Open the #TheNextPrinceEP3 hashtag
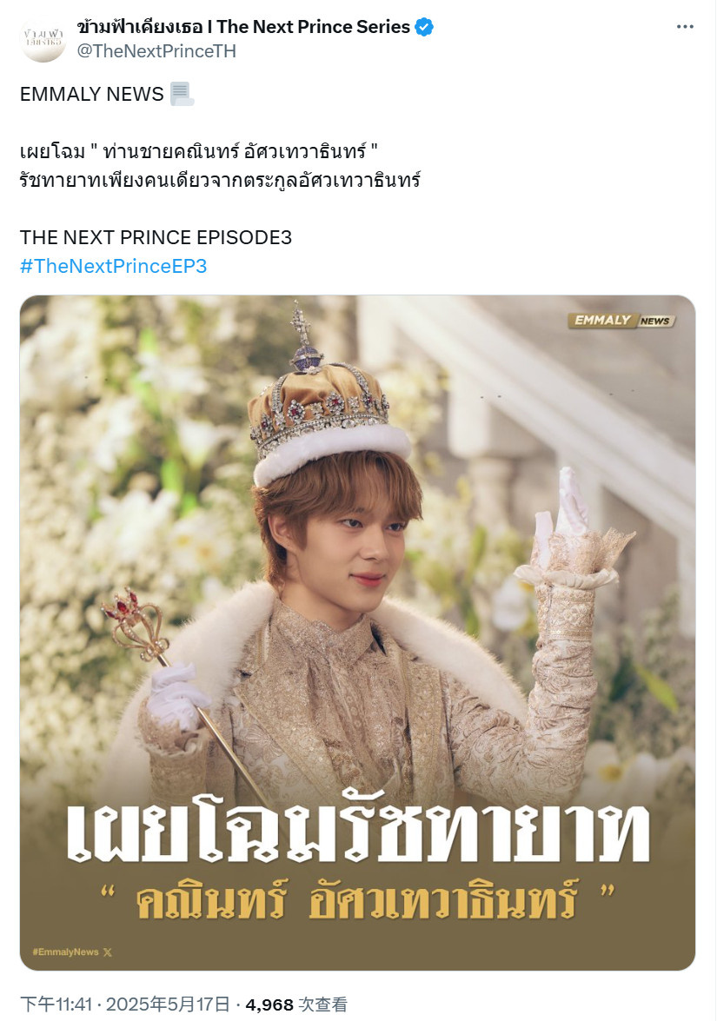The width and height of the screenshot is (717, 1021). [113, 266]
